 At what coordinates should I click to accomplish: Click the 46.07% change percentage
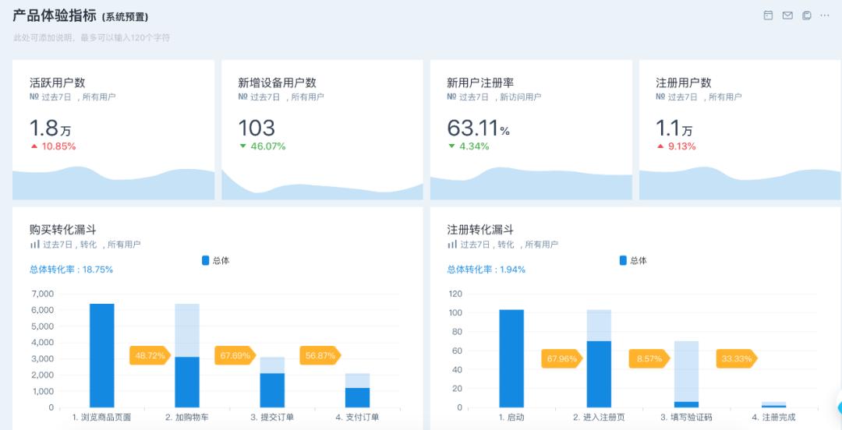(268, 146)
